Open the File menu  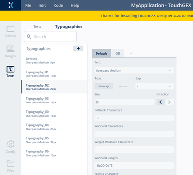(x=28, y=5)
